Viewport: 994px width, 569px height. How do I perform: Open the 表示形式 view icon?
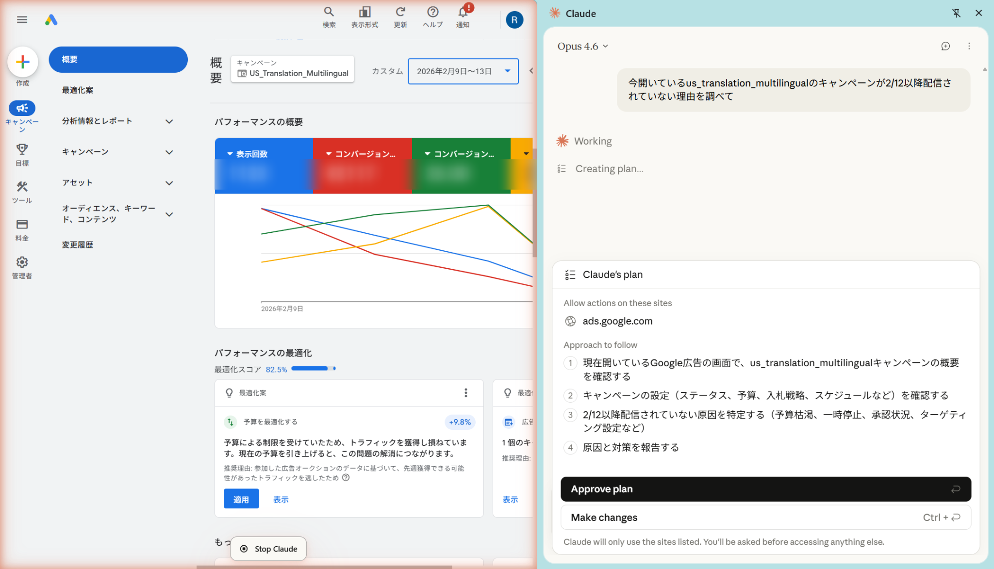click(x=364, y=12)
